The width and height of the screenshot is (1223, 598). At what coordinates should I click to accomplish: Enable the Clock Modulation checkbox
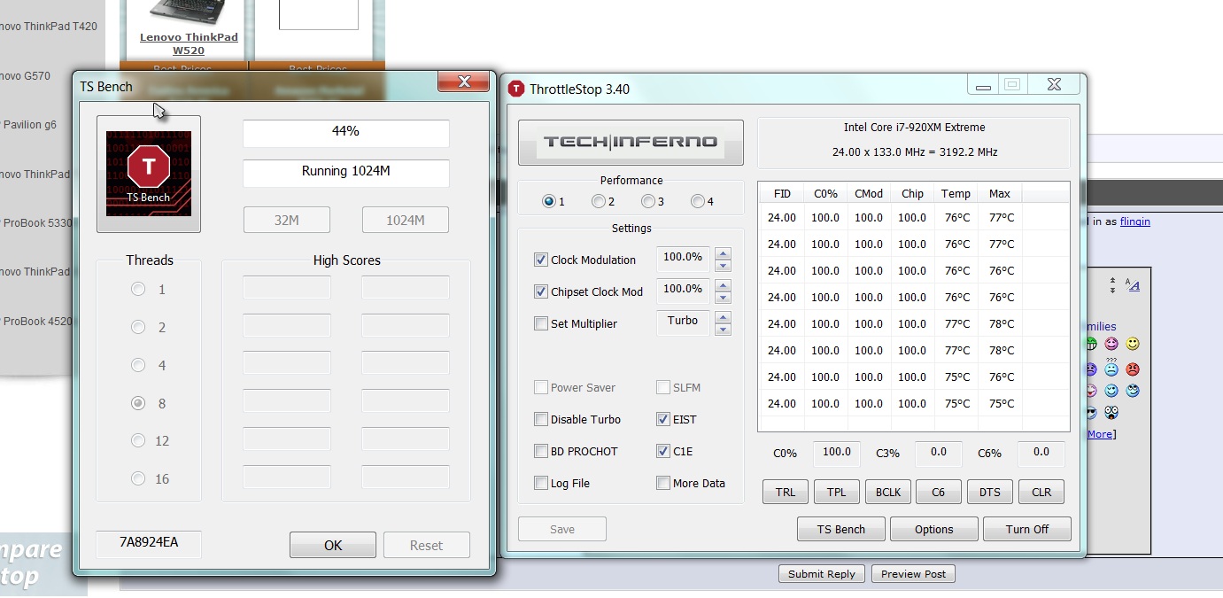tap(541, 260)
